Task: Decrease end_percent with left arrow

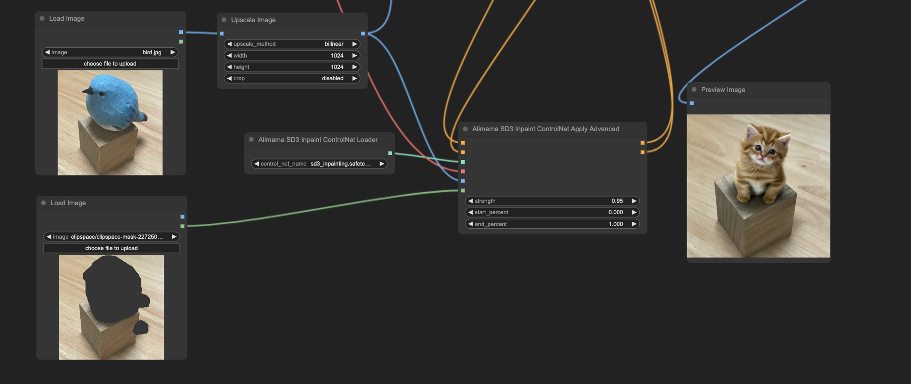Action: [471, 224]
